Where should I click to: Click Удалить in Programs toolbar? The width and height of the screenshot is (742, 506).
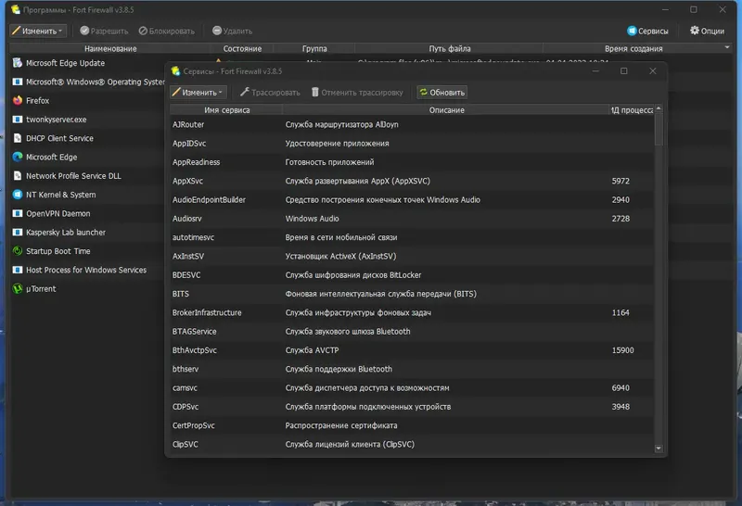click(232, 32)
